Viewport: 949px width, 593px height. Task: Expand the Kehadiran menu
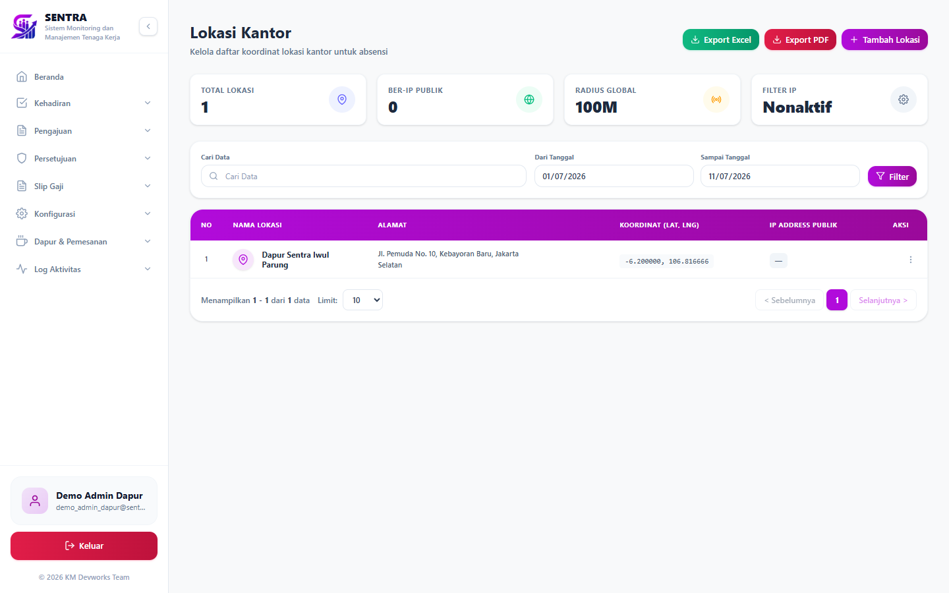point(84,103)
